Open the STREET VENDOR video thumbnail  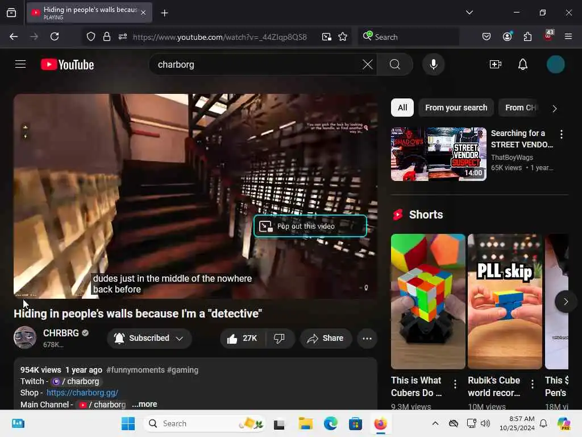[438, 154]
